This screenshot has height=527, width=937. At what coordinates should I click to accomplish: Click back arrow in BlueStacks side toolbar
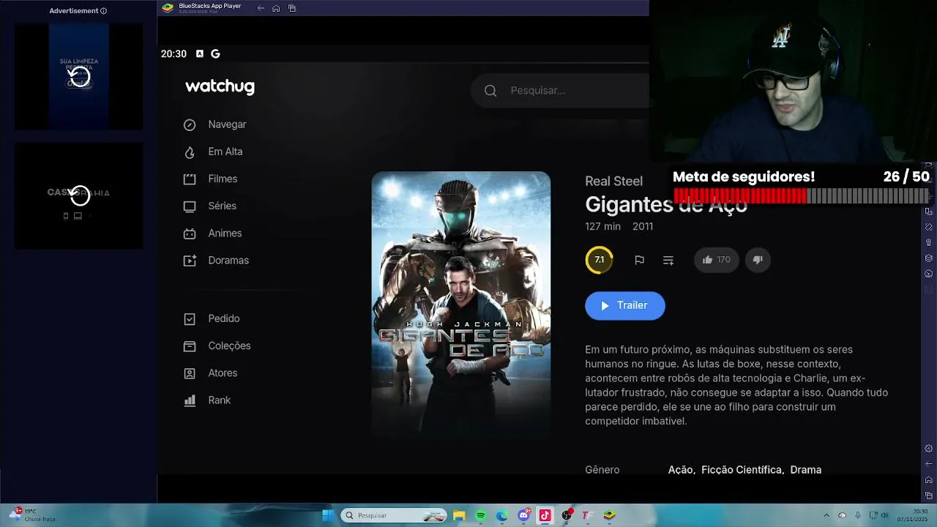coord(929,464)
